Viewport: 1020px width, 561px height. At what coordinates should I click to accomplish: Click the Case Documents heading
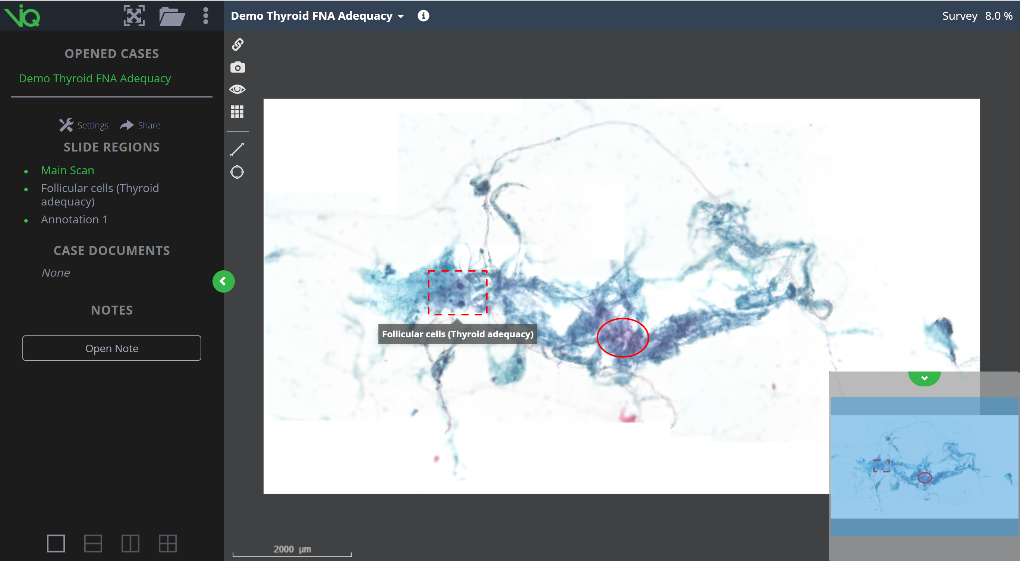pyautogui.click(x=112, y=251)
